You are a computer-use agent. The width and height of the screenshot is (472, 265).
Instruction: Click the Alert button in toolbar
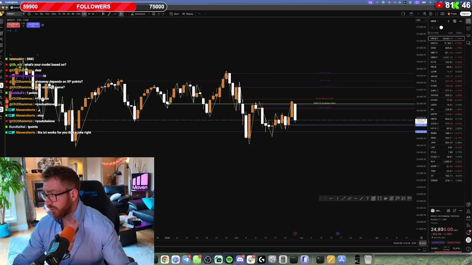(174, 14)
